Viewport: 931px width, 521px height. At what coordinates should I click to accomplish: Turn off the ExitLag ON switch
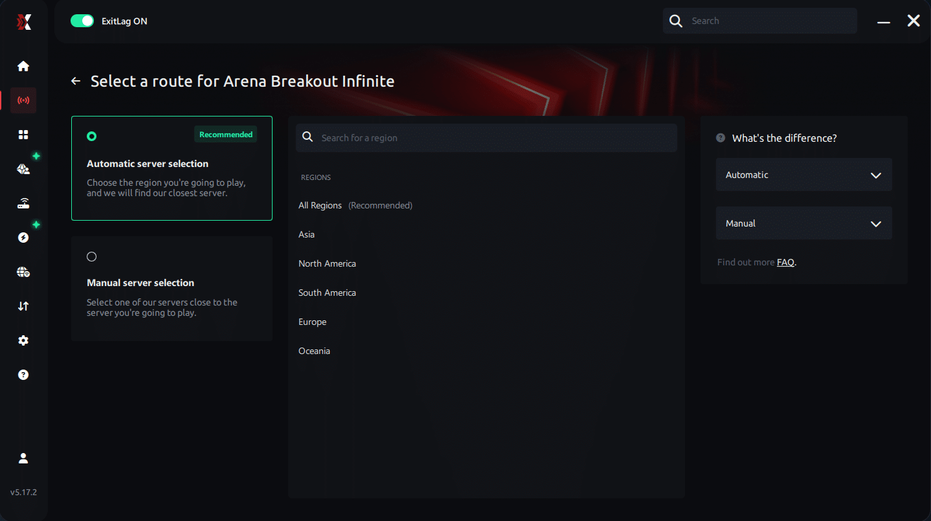pos(82,21)
